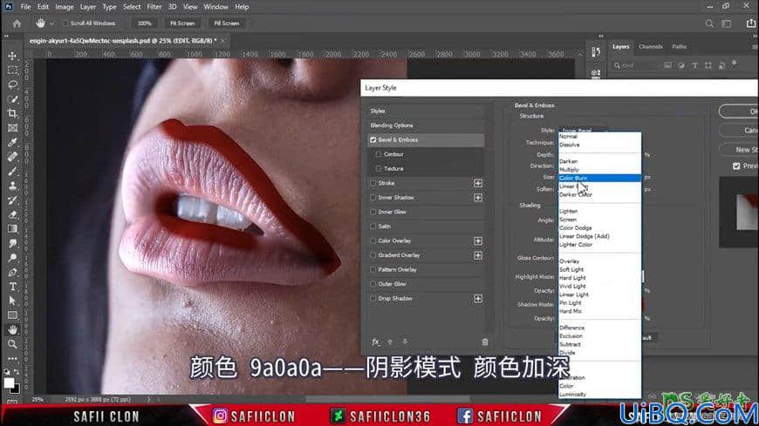Enable the Color Overlay checkbox
This screenshot has height=426, width=759.
373,240
